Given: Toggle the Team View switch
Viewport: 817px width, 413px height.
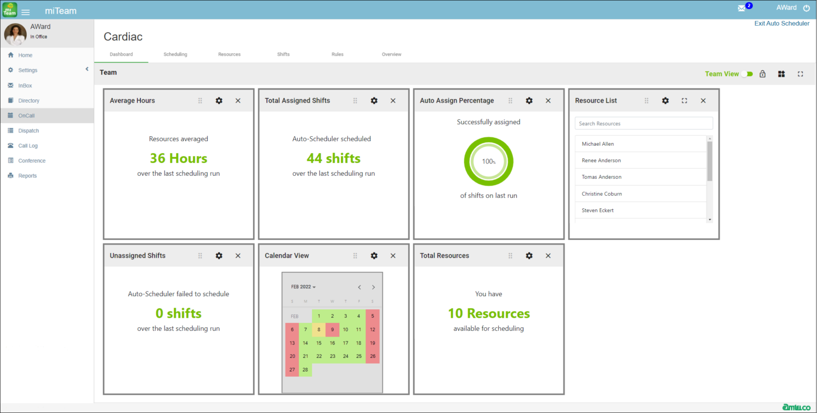Looking at the screenshot, I should [x=747, y=74].
